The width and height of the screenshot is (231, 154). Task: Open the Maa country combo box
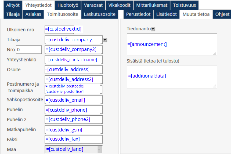[x=73, y=149]
